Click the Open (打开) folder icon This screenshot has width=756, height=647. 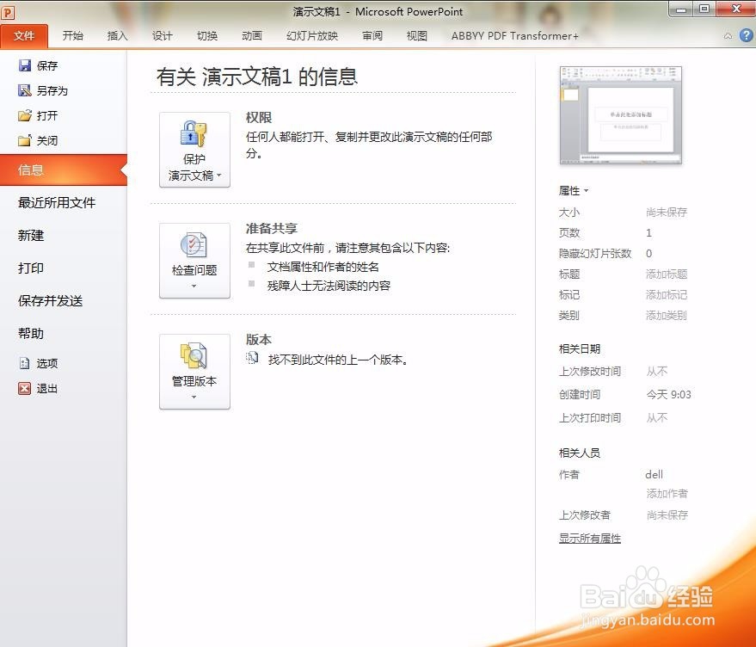coord(25,115)
